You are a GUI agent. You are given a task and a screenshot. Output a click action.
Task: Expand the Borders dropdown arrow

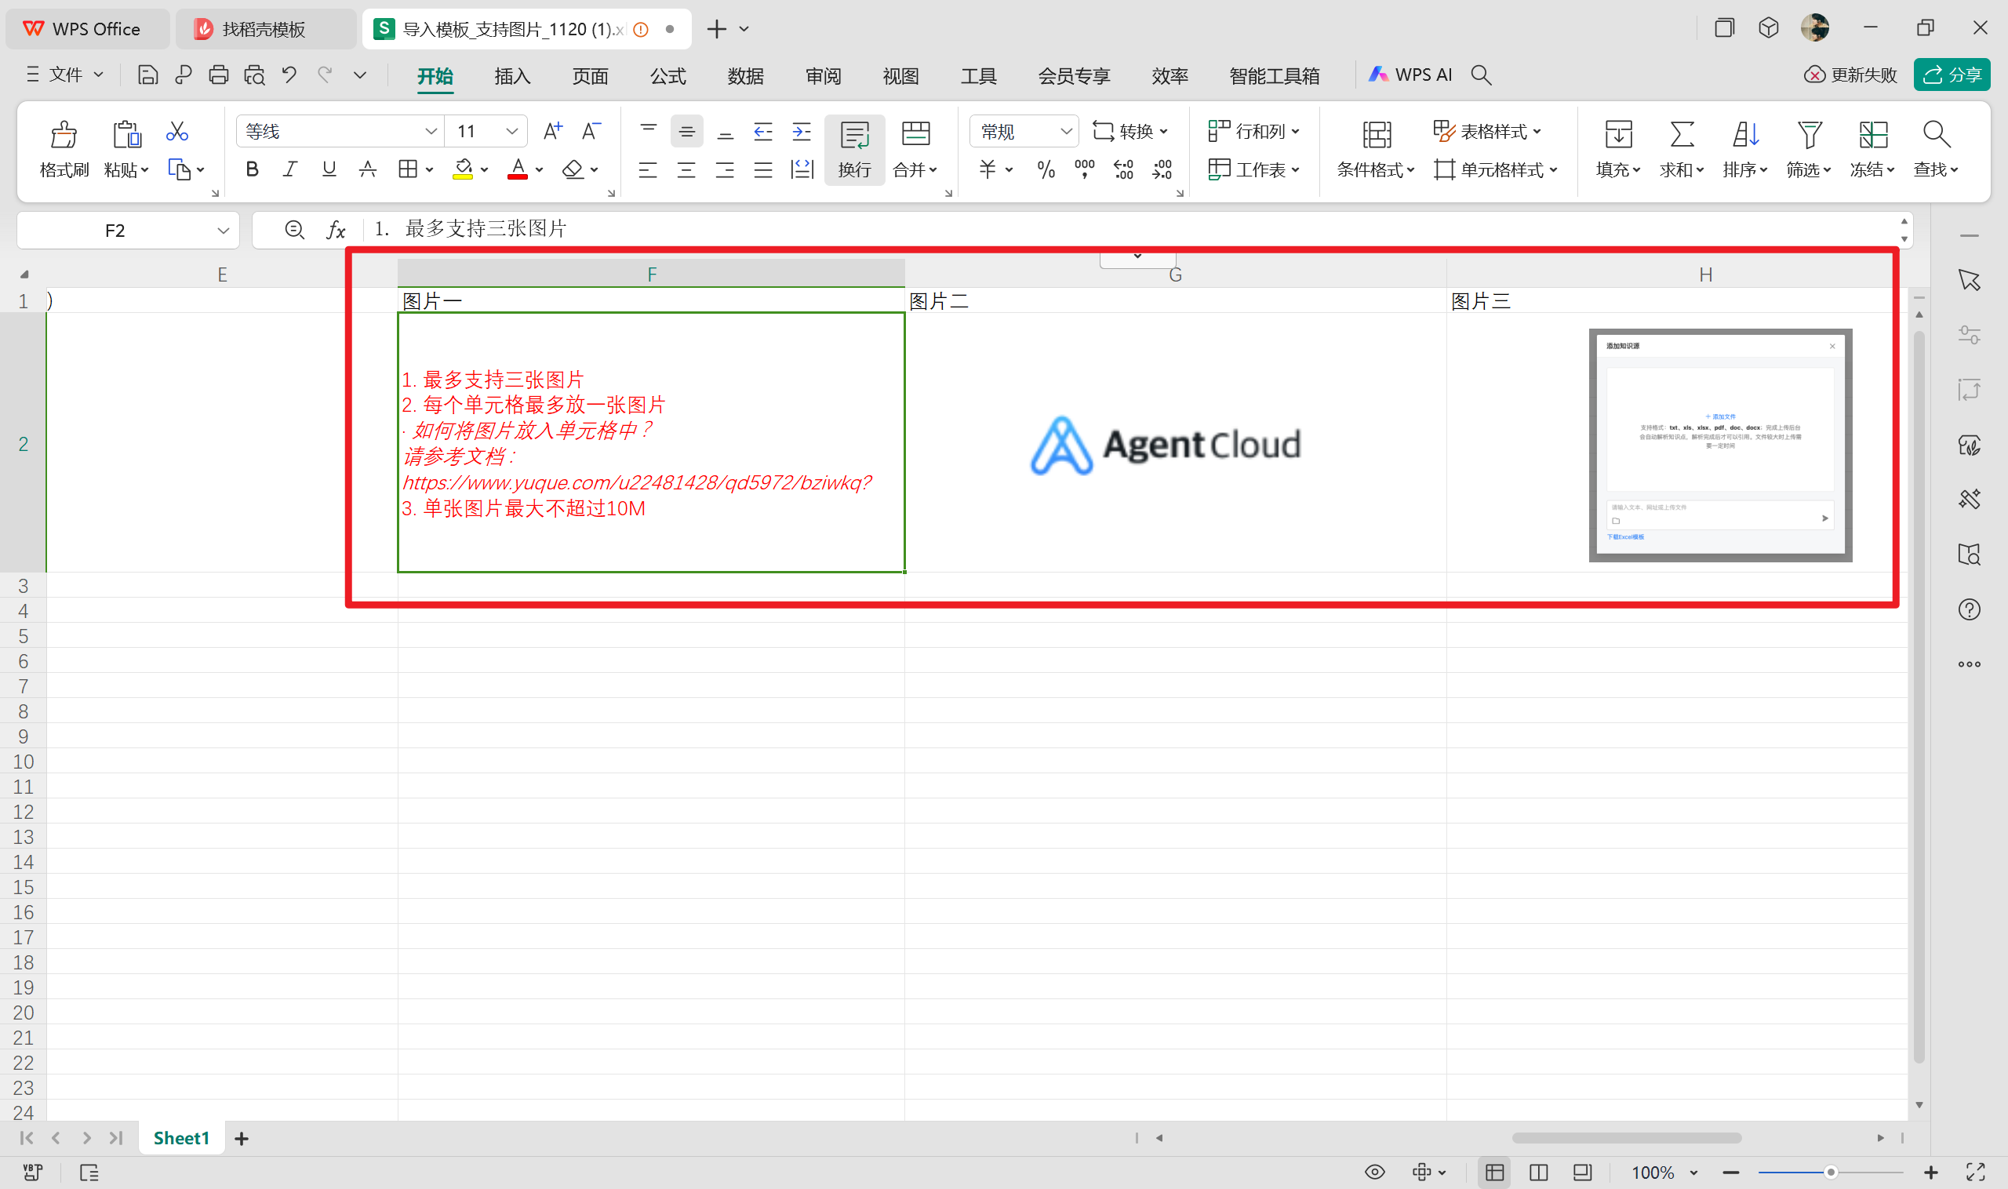click(x=430, y=170)
